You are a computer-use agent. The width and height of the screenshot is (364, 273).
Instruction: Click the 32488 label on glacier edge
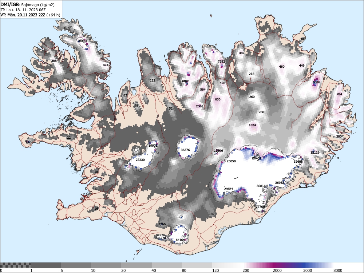coord(298,162)
